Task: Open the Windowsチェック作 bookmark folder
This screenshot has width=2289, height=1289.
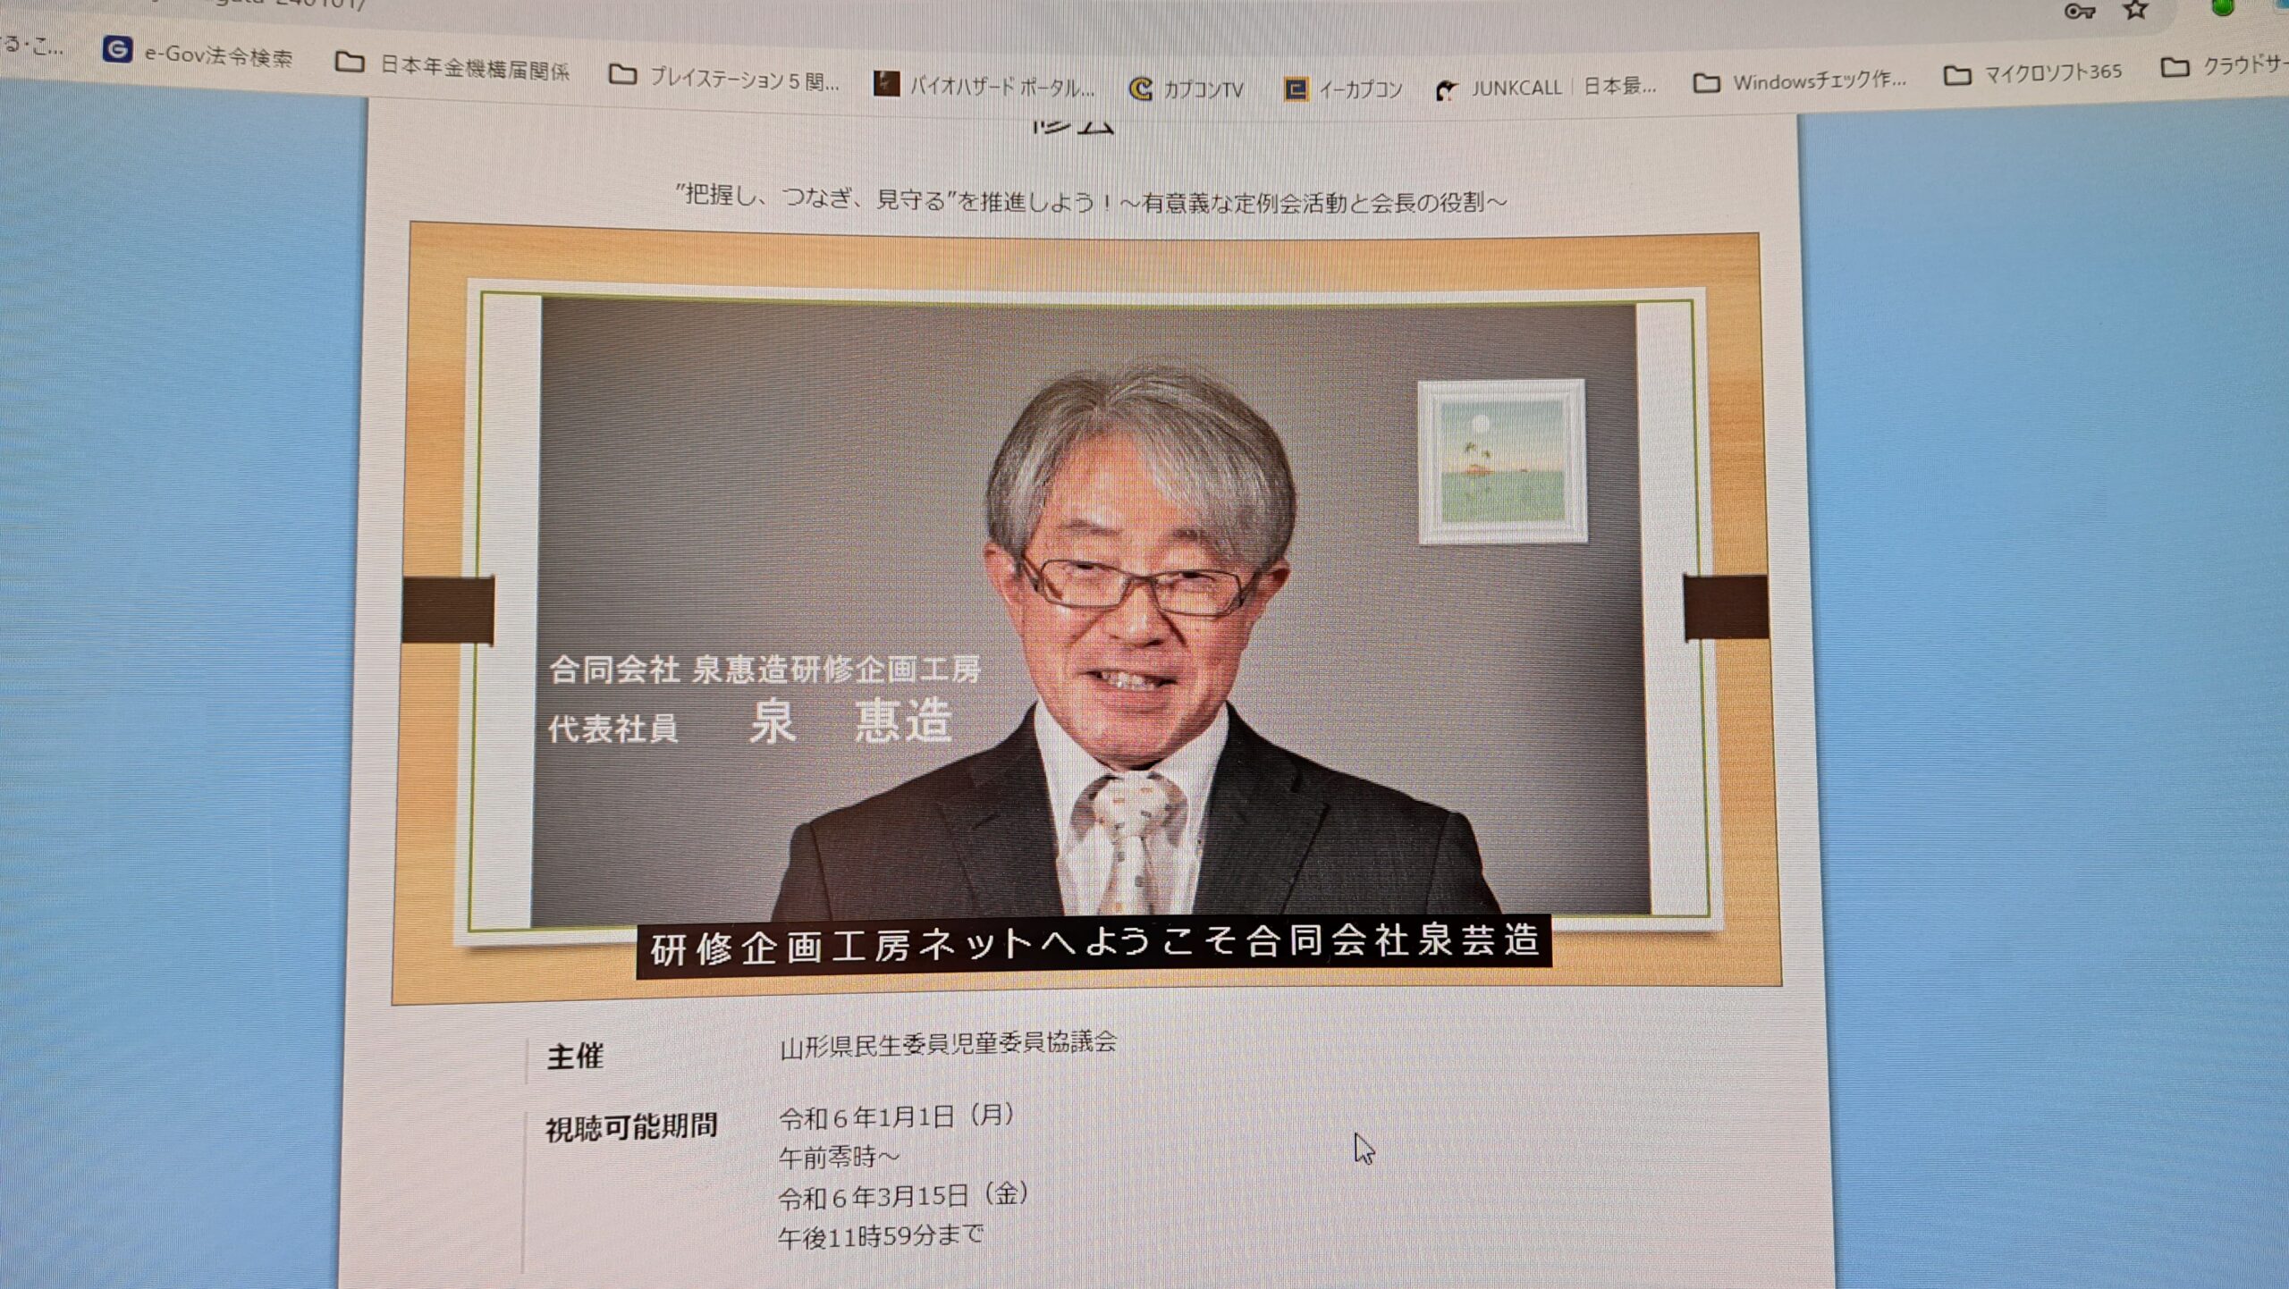Action: point(1800,81)
